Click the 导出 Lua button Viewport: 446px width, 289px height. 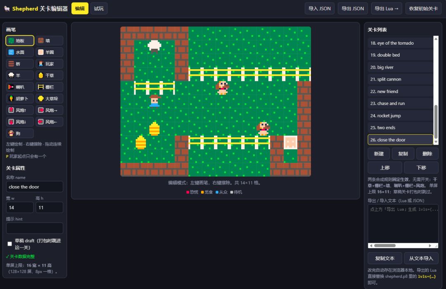pos(387,9)
